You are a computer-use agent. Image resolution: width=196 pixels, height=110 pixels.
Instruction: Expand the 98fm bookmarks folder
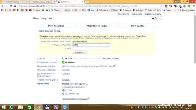pos(82,10)
